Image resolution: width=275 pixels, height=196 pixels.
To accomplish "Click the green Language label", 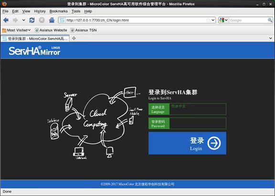I will (159, 109).
